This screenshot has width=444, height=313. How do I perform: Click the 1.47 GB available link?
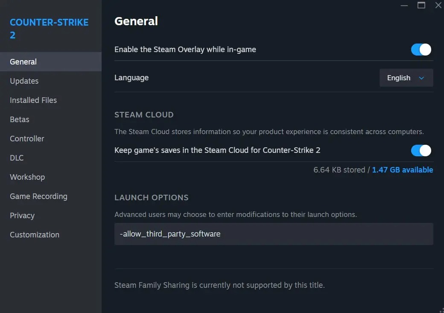(402, 170)
